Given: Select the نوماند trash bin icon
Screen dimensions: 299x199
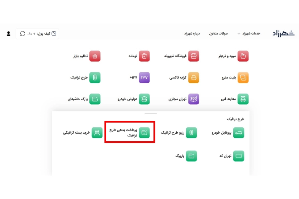Looking at the screenshot, I should [144, 56].
